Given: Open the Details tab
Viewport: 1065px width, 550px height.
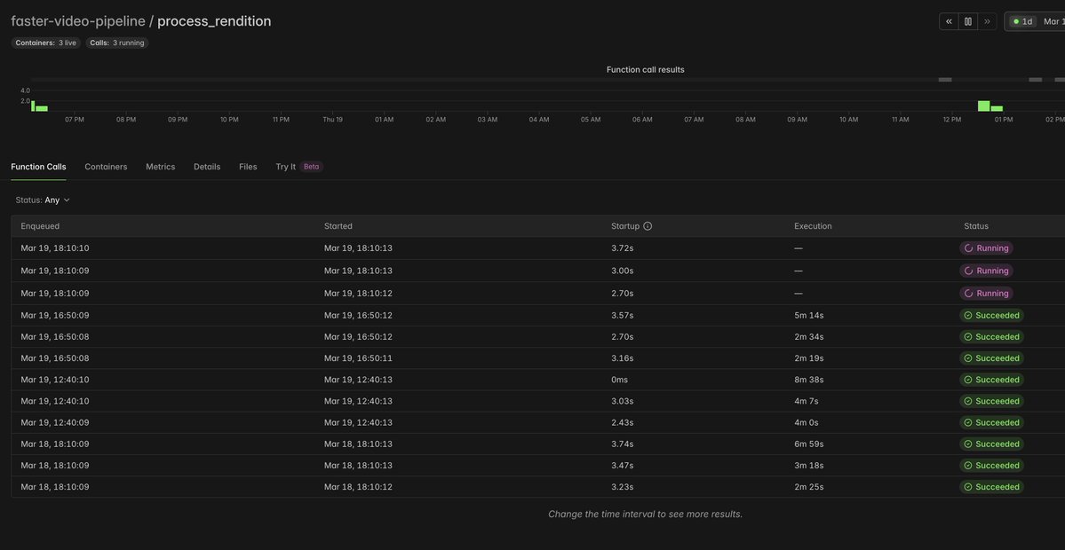Looking at the screenshot, I should pyautogui.click(x=207, y=167).
